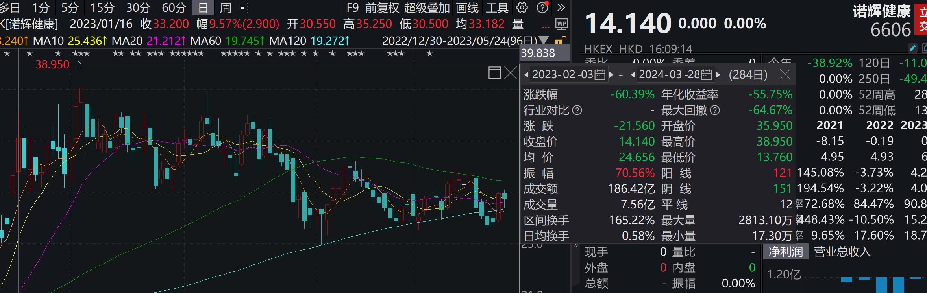
Task: Click the last price 14.140
Action: click(628, 23)
